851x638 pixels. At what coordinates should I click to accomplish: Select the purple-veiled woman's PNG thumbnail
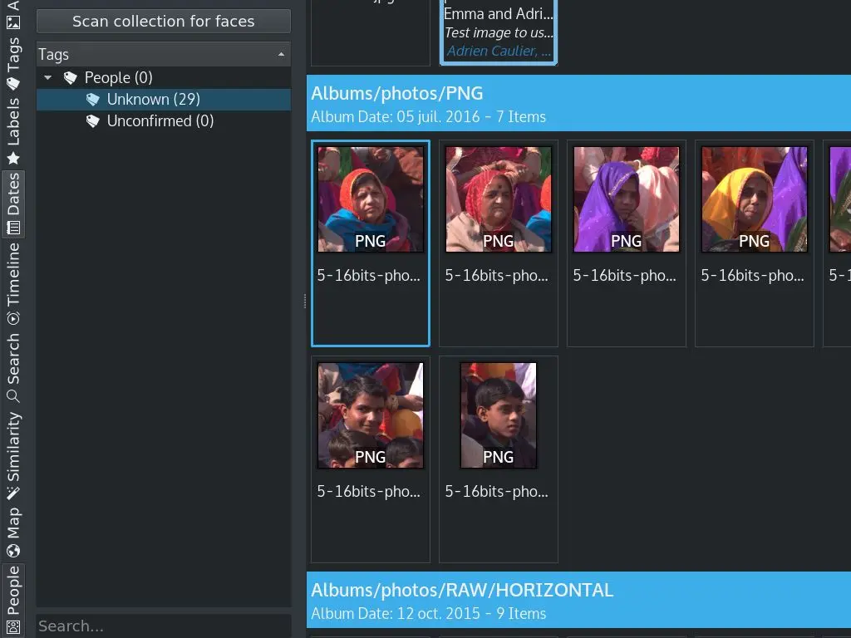pyautogui.click(x=626, y=199)
